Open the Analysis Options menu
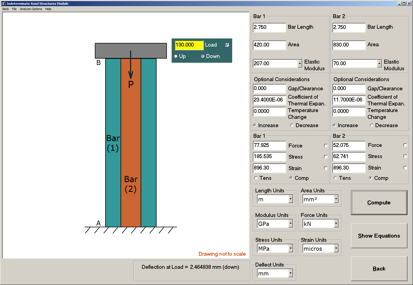Screen dimensions: 413x285 [31, 9]
